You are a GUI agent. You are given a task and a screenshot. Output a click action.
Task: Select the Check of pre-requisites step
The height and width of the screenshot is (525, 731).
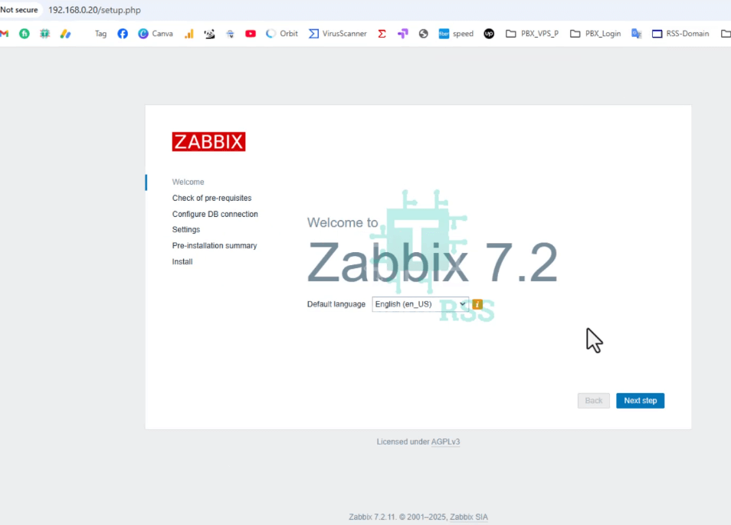coord(212,198)
